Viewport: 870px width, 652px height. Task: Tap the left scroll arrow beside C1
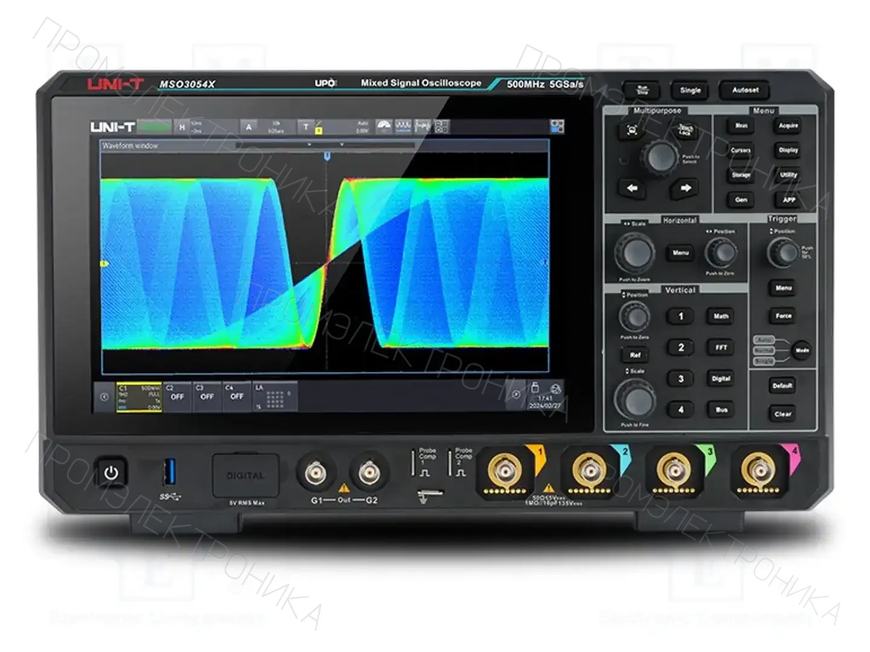(x=105, y=397)
